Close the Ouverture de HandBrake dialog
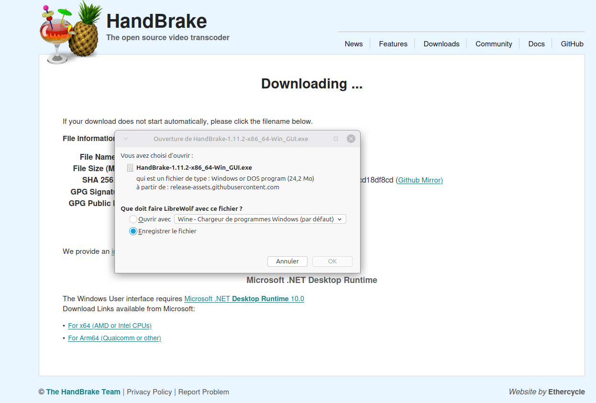Screen dimensions: 596x403 (x=351, y=139)
